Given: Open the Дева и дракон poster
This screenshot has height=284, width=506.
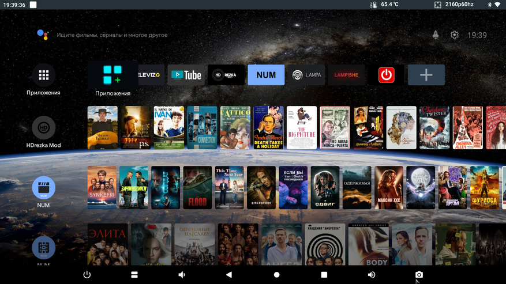Looking at the screenshot, I should point(261,188).
